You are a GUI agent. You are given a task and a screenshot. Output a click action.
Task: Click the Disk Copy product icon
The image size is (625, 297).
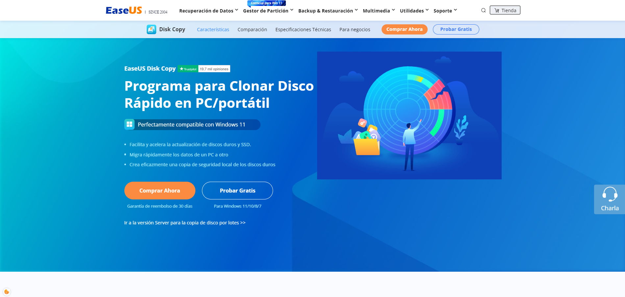(151, 29)
